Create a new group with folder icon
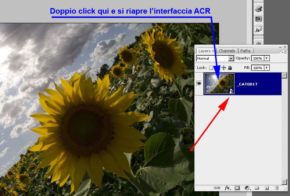The image size is (290, 196). point(257,188)
